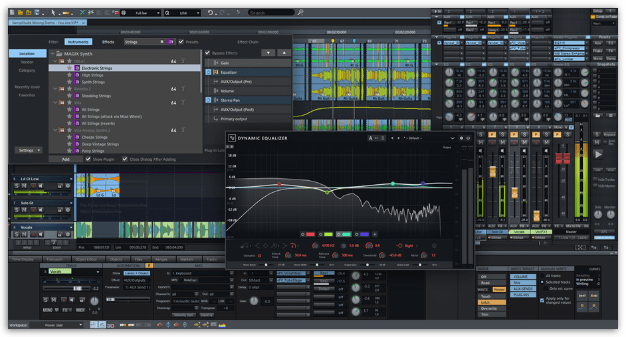
Task: Solo the Vocals track with S button
Action: point(17,235)
